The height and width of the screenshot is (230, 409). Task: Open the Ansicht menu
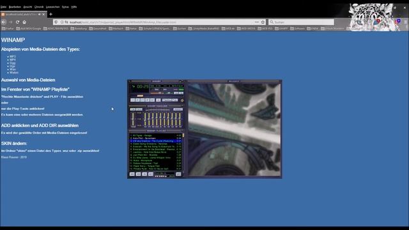[27, 7]
